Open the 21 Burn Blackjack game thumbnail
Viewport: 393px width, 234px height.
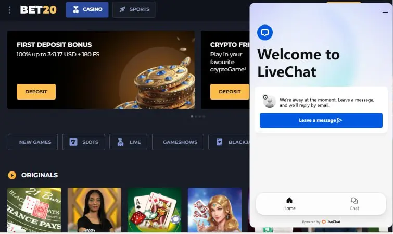34,210
